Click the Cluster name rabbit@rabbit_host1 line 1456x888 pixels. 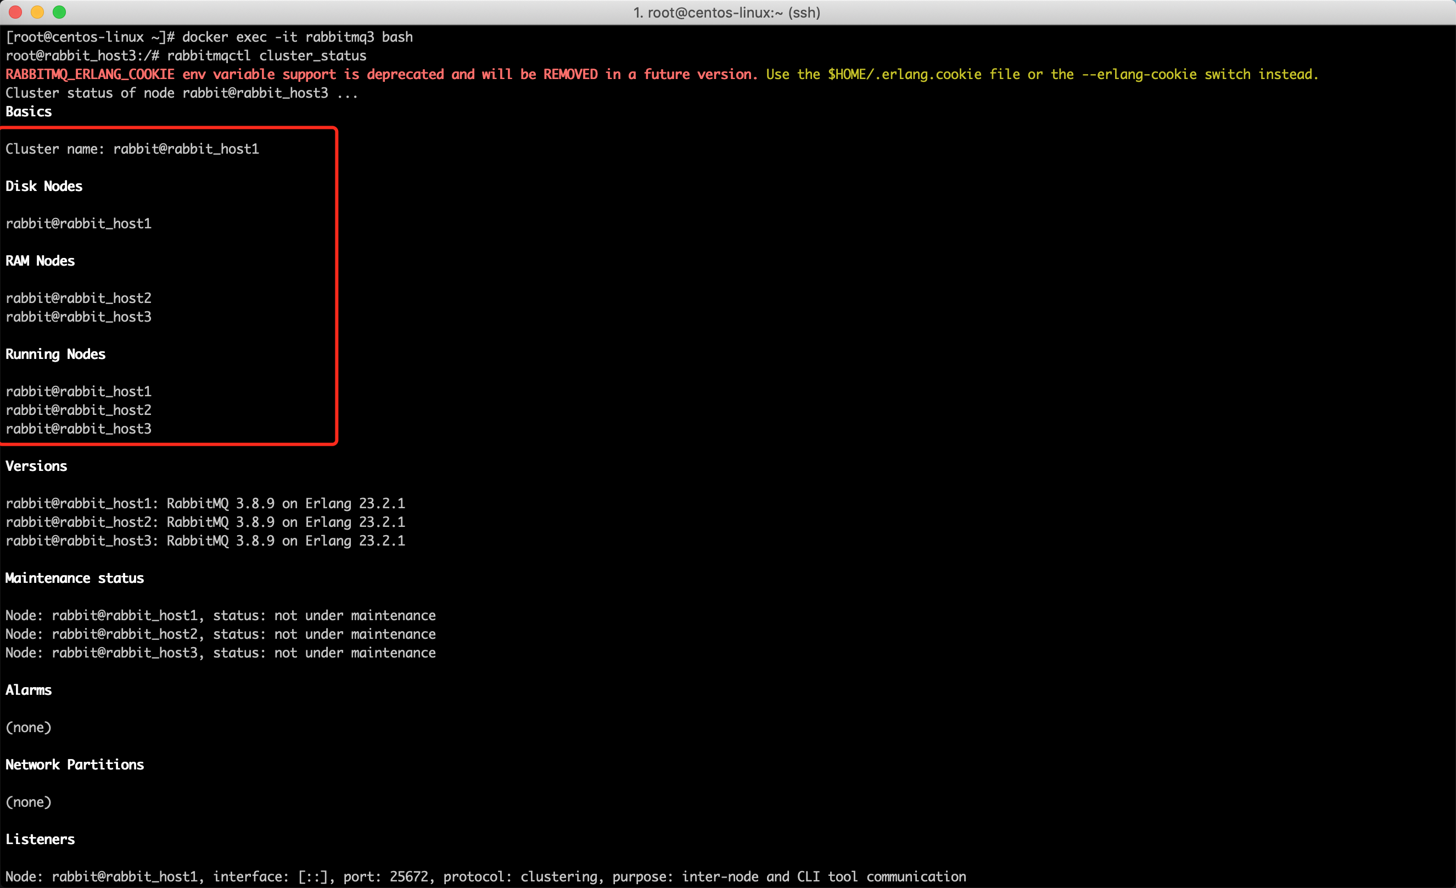132,149
